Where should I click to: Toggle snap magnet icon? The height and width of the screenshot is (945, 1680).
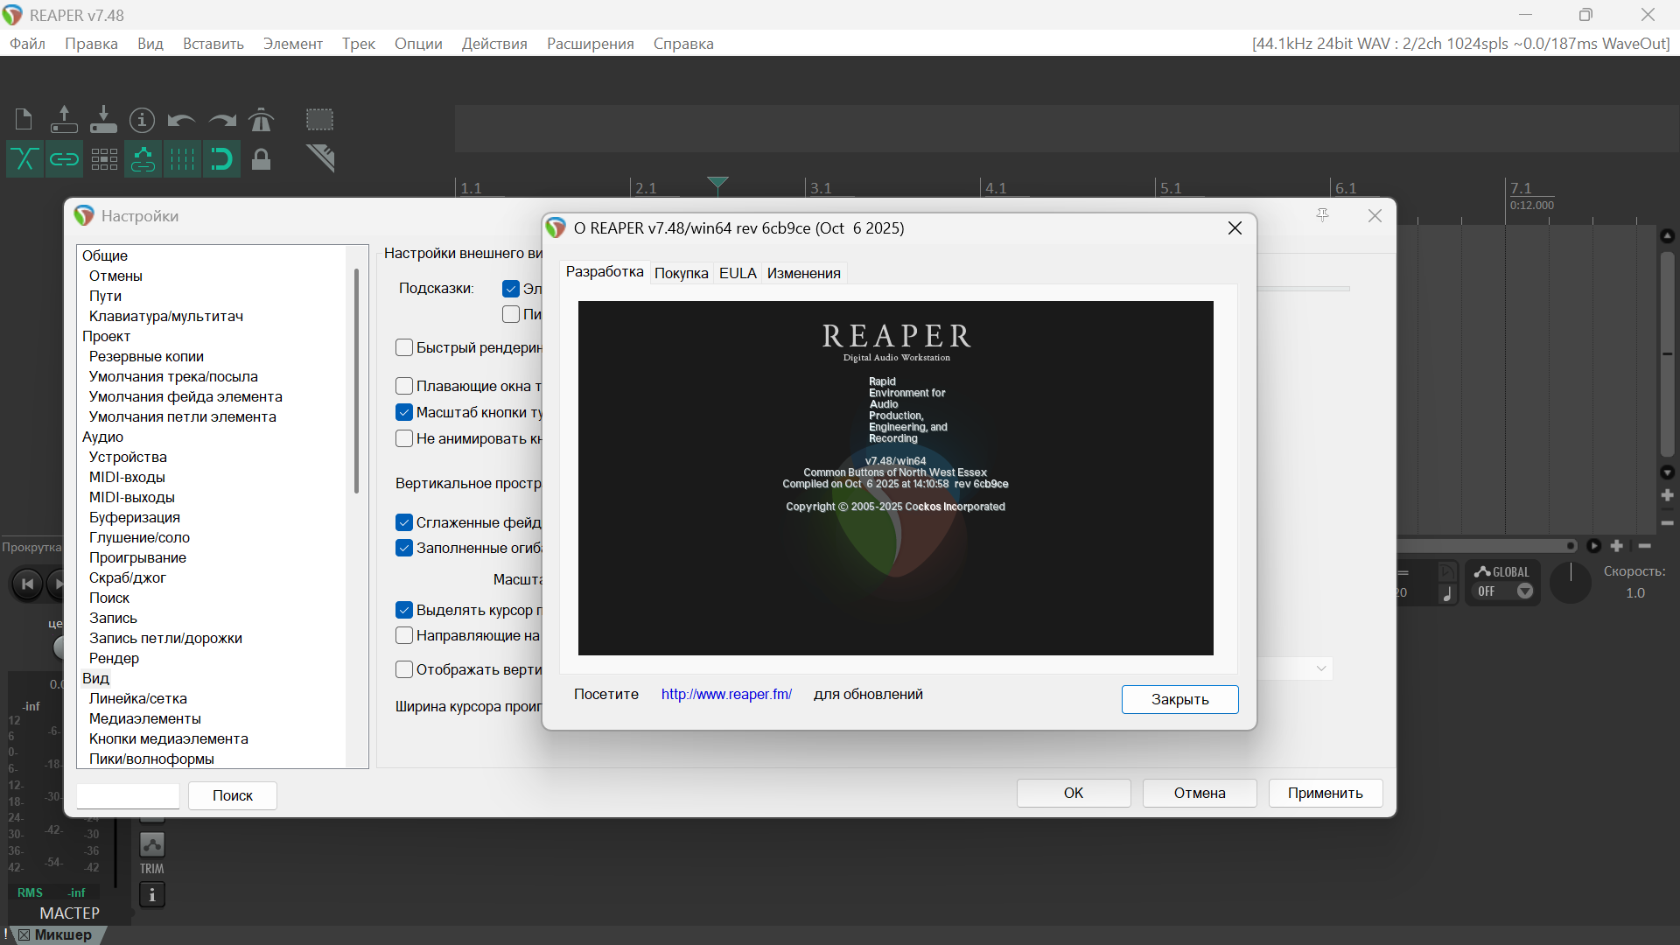tap(221, 159)
